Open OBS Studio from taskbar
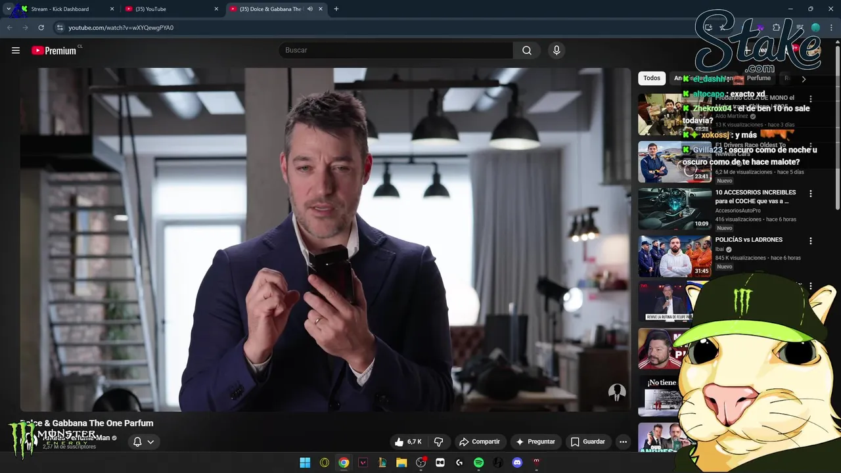This screenshot has width=841, height=473. (421, 462)
